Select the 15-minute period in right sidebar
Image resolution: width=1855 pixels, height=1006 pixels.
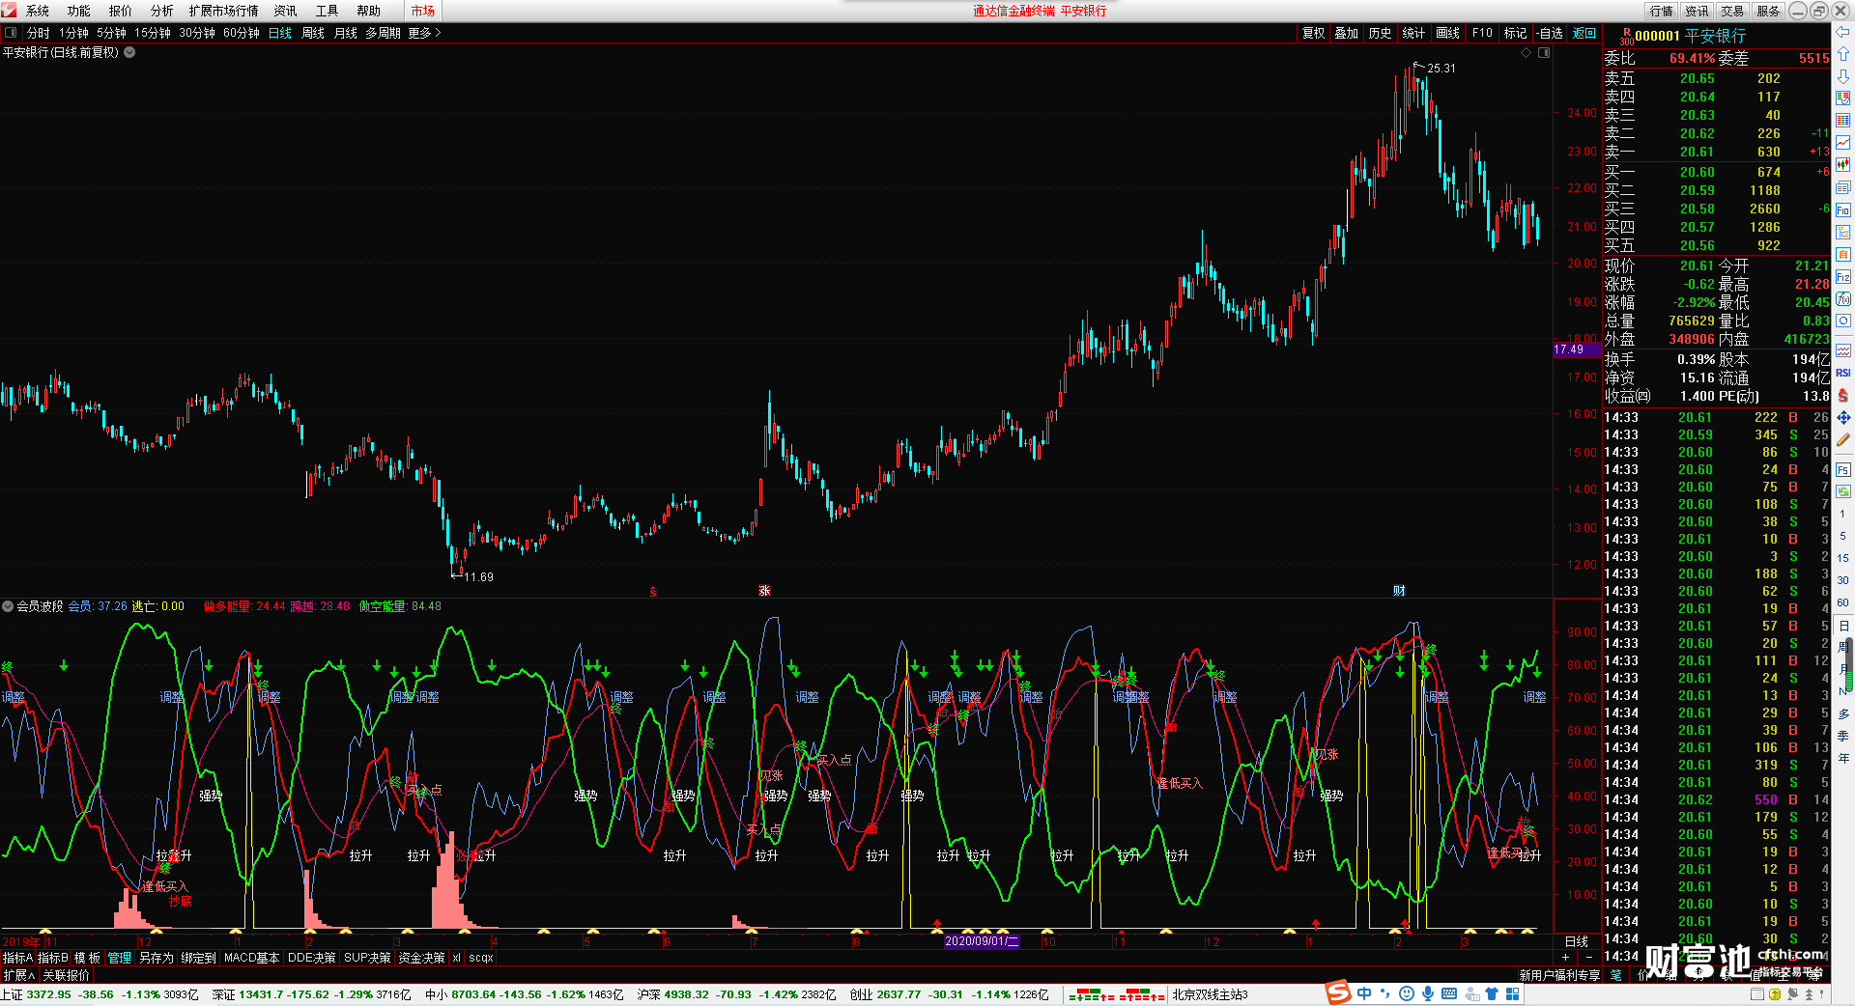pos(1842,558)
